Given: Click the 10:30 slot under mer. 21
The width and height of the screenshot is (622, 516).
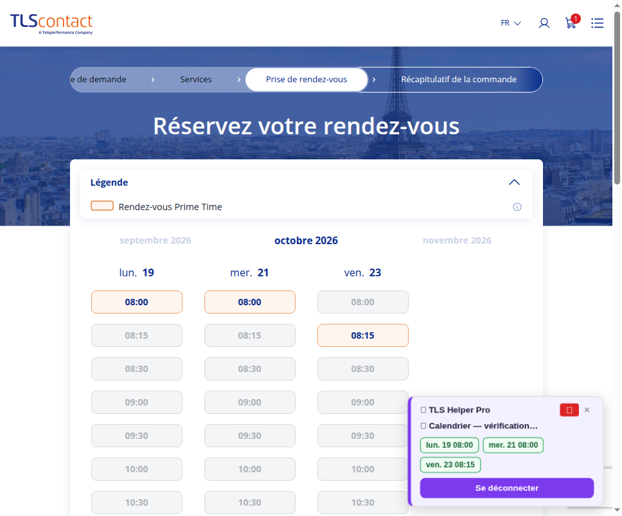Looking at the screenshot, I should 250,503.
